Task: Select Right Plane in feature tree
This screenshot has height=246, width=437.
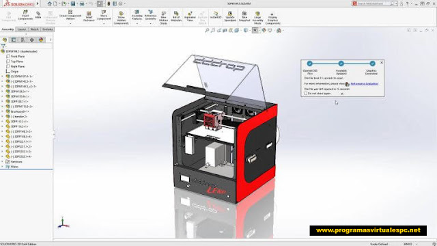Action: pyautogui.click(x=18, y=66)
